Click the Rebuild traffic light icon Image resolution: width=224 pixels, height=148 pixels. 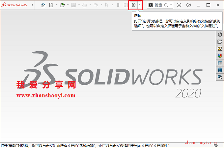coord(118,5)
